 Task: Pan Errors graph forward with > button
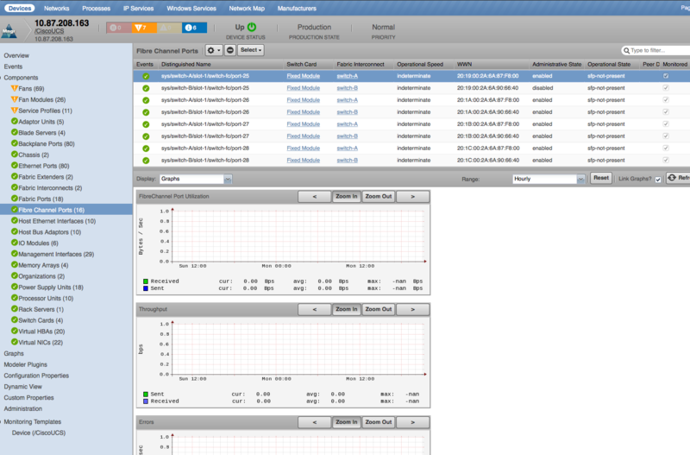413,422
